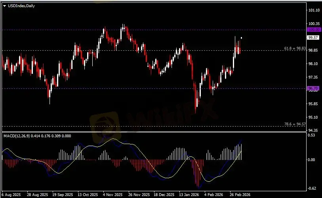Click the 78.6 = 94.57 Fibonacci label
The image size is (322, 198).
(295, 124)
